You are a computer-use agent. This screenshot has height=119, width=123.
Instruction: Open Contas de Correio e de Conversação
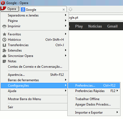click(x=34, y=67)
